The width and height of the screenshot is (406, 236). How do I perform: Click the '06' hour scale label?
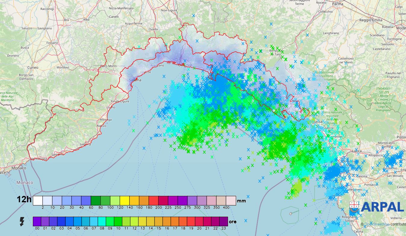[x=86, y=228]
